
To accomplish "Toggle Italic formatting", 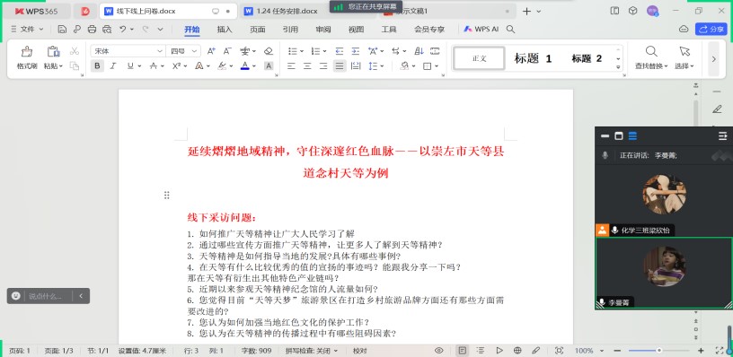I will [112, 66].
